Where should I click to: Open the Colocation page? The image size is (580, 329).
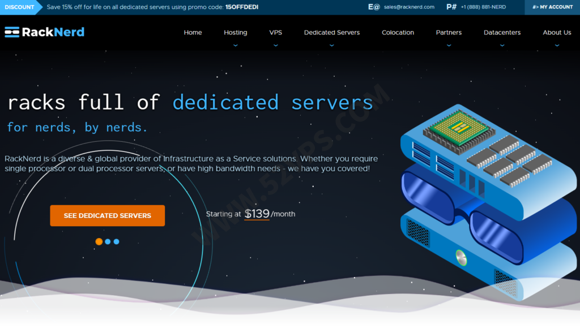(x=398, y=32)
